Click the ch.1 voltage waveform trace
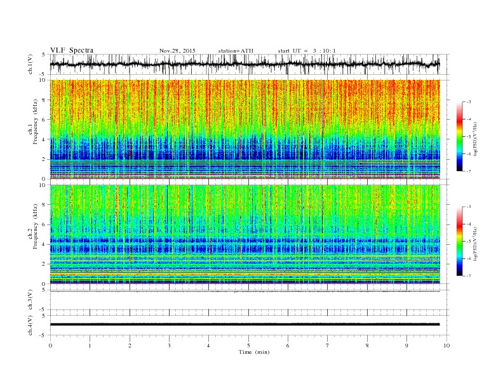Viewport: 503px width, 388px height. (x=245, y=64)
